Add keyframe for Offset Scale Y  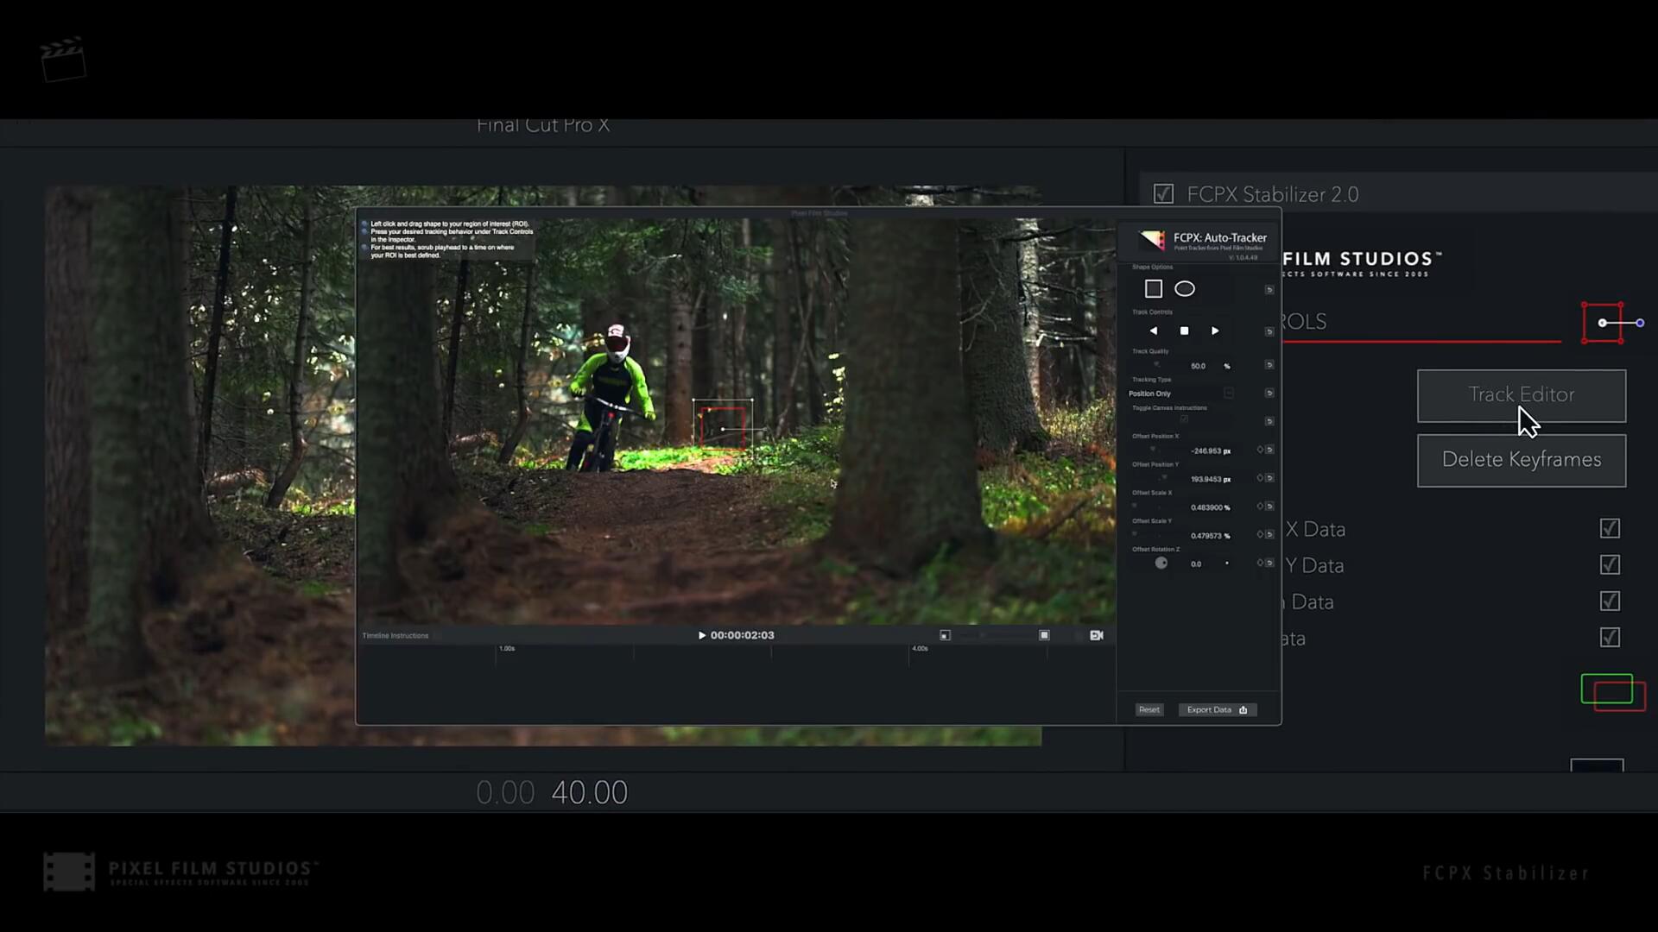1260,534
